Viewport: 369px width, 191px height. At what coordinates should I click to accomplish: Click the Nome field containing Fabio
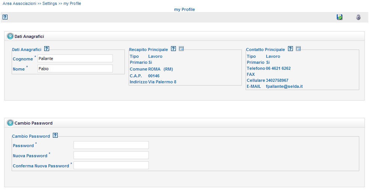75,69
